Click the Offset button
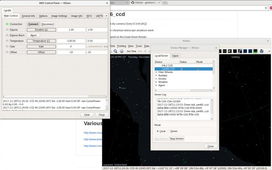This screenshot has width=272, height=170. click(x=41, y=52)
